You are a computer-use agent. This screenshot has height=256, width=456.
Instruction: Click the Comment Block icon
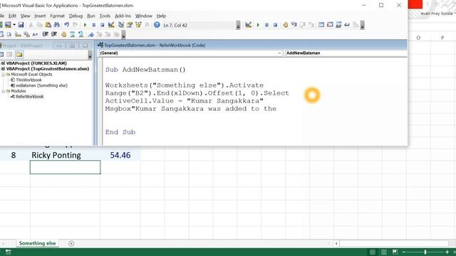coord(72,35)
